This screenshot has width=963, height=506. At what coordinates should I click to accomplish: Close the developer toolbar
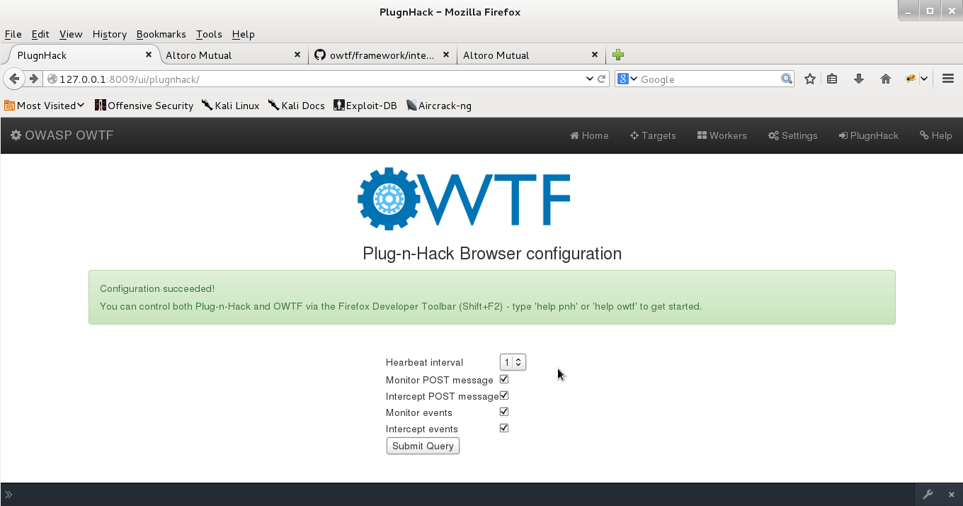tap(952, 495)
